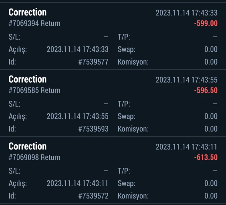The height and width of the screenshot is (205, 226).
Task: Click the header timestamp 2023.11.14 17:43:11
Action: (x=186, y=147)
